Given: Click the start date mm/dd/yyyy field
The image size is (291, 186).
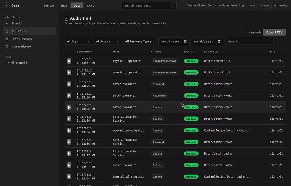Looking at the screenshot, I should [x=174, y=41].
